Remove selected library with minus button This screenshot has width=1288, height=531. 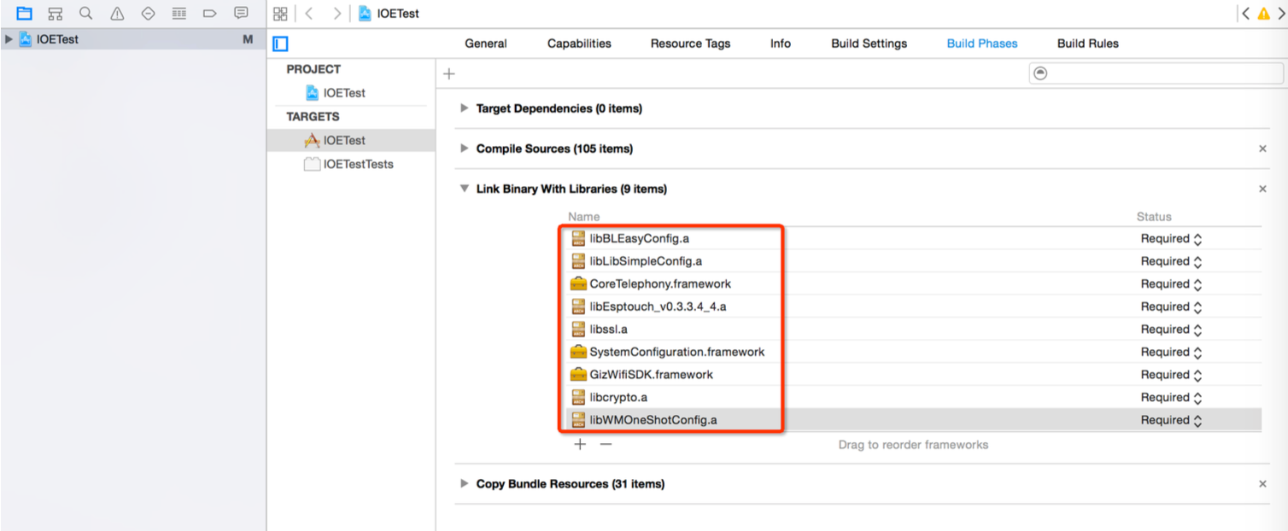tap(606, 444)
